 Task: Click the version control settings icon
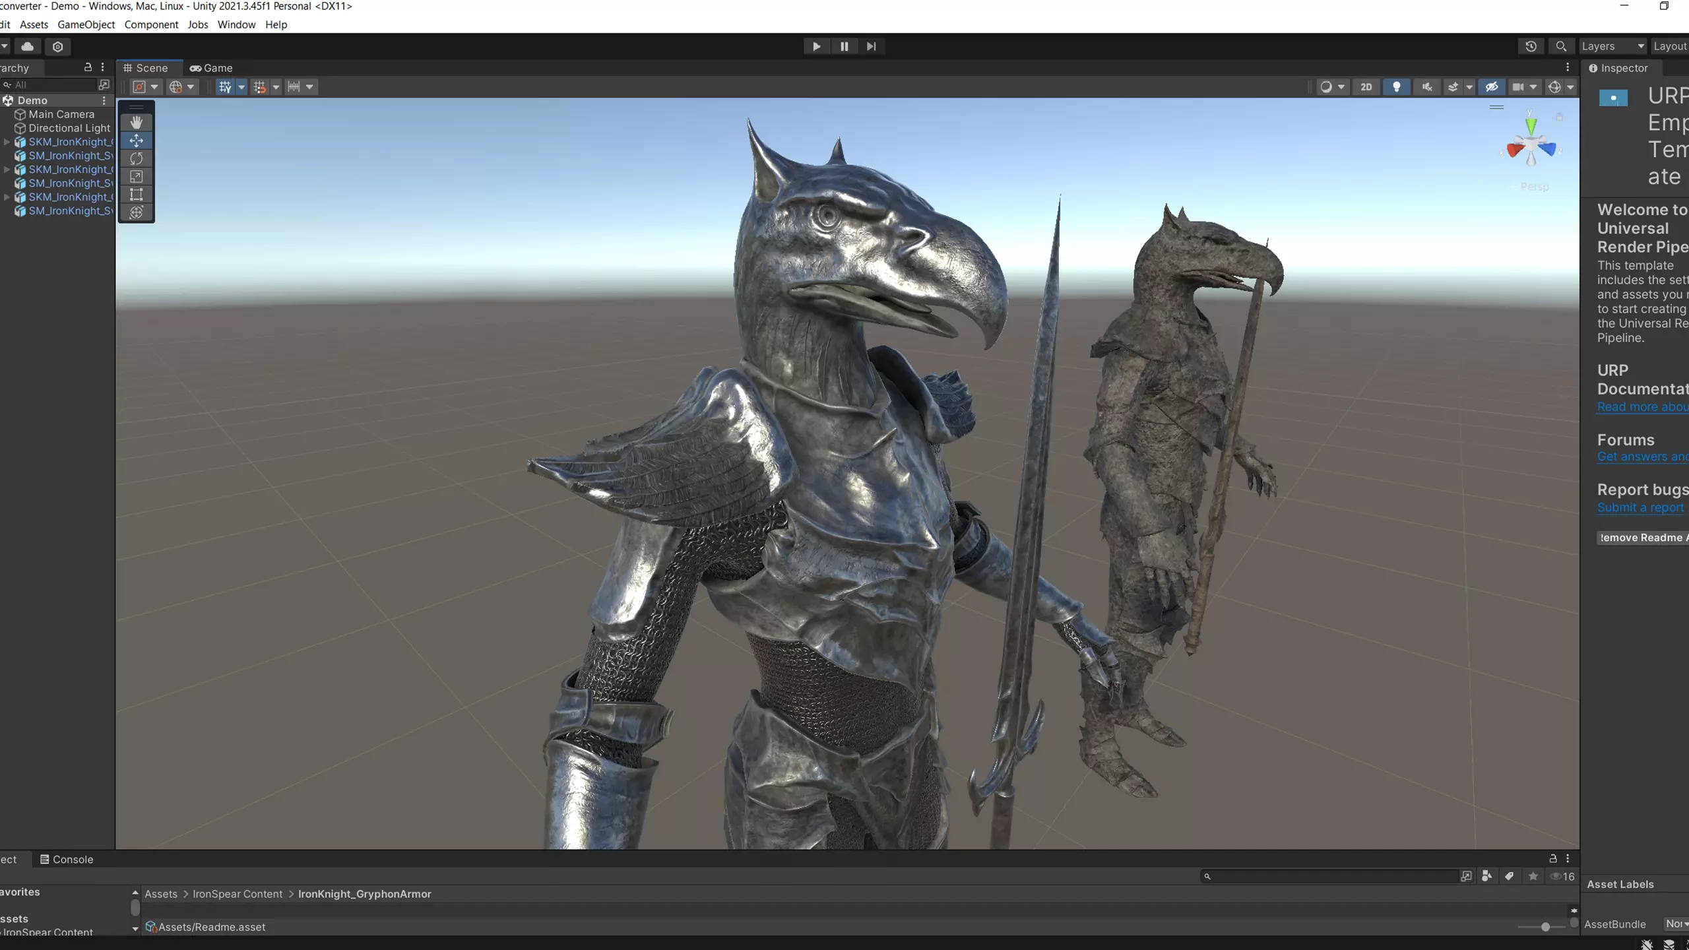57,46
